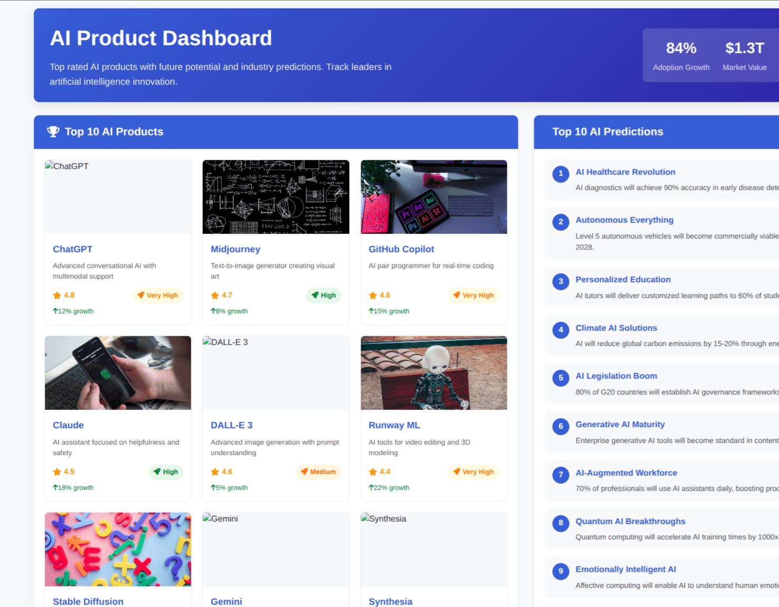Click the star icon beside Midjourney's 4.7 rating

coord(215,296)
